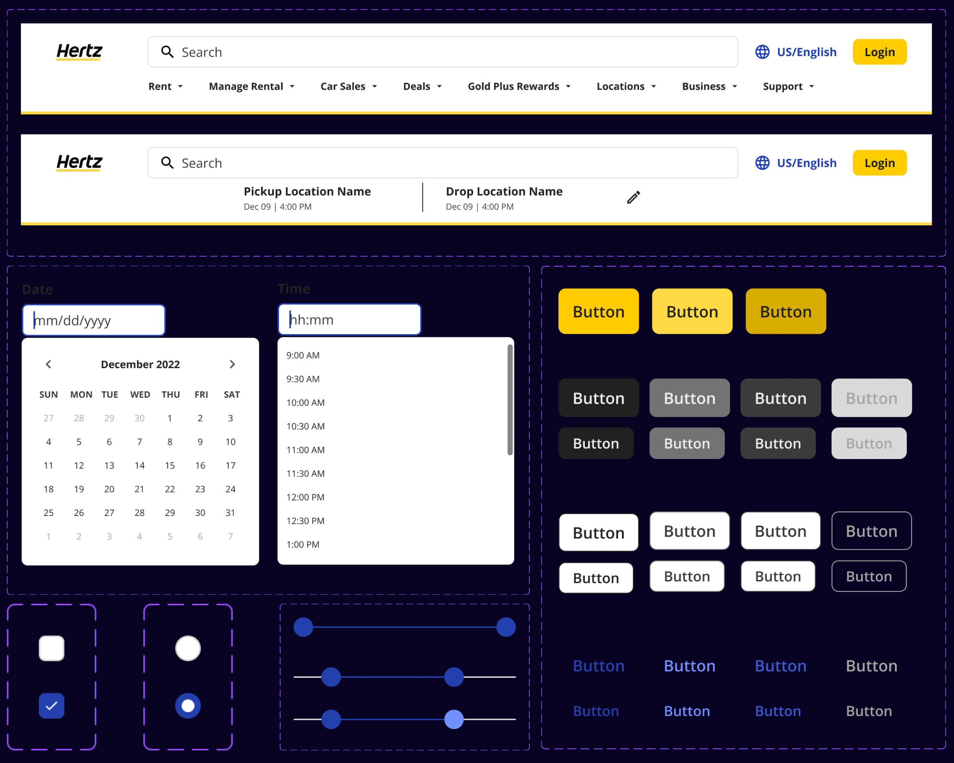Focus the mm/dd/yyyy date input field
Screen dimensions: 954x763
pyautogui.click(x=94, y=320)
